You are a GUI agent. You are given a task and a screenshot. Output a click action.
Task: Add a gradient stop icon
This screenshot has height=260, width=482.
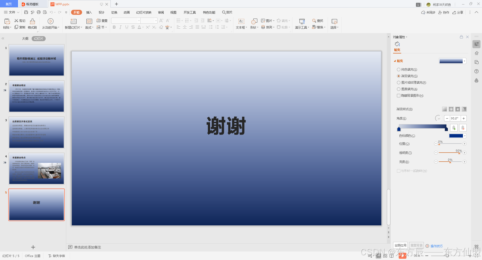click(x=454, y=128)
